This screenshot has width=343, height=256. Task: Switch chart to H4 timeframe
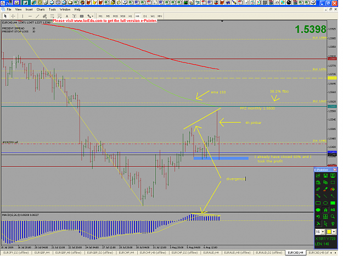tap(138, 16)
